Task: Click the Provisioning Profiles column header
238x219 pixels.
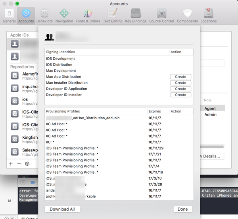Action: coord(96,111)
